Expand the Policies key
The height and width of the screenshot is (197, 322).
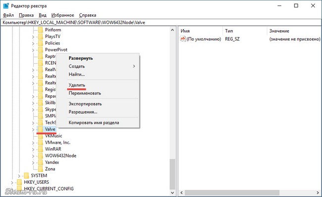coord(33,43)
